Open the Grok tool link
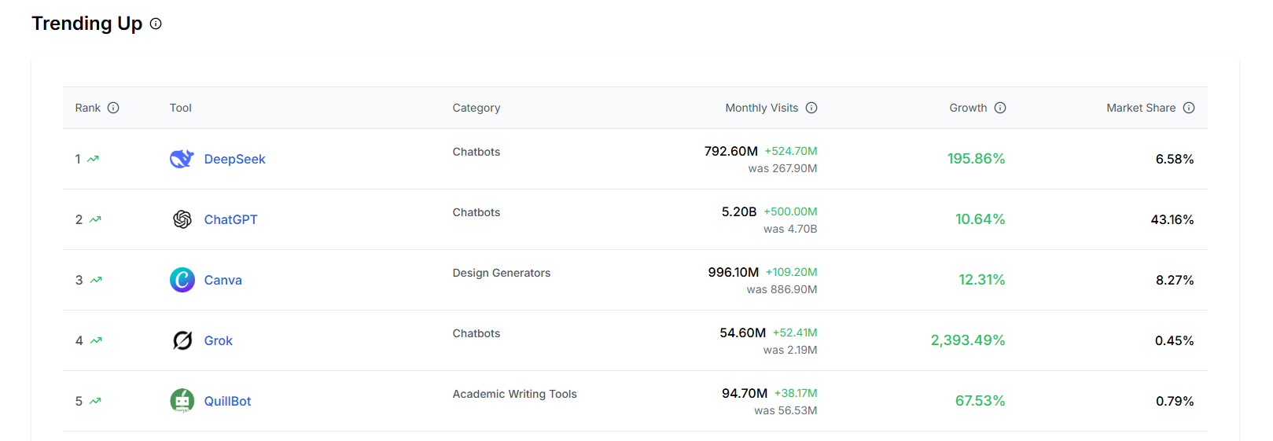This screenshot has width=1273, height=441. (218, 340)
